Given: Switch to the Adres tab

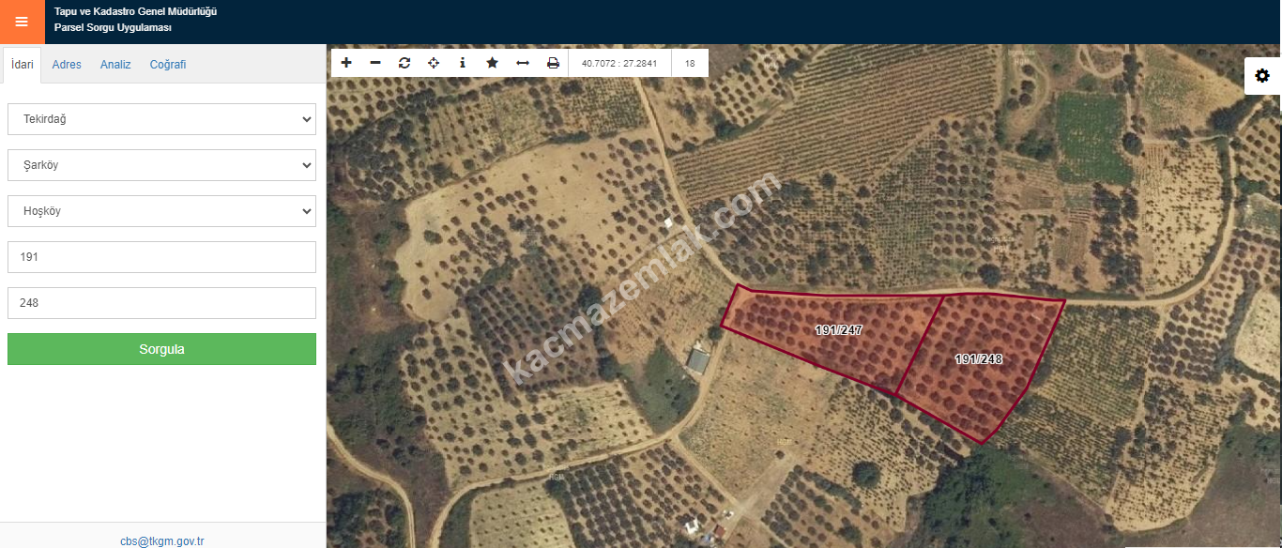Looking at the screenshot, I should coord(67,65).
